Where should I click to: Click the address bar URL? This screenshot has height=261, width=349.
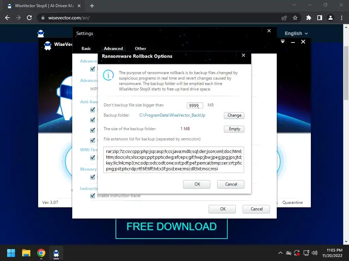tap(69, 18)
